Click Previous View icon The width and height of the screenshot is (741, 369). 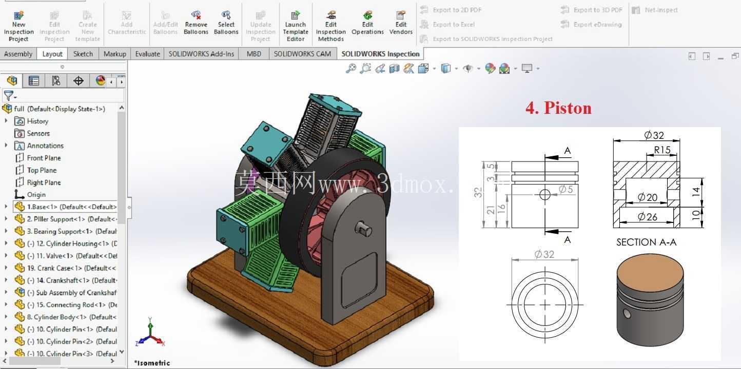[x=380, y=68]
